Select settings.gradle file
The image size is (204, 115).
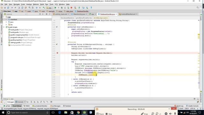20,42
